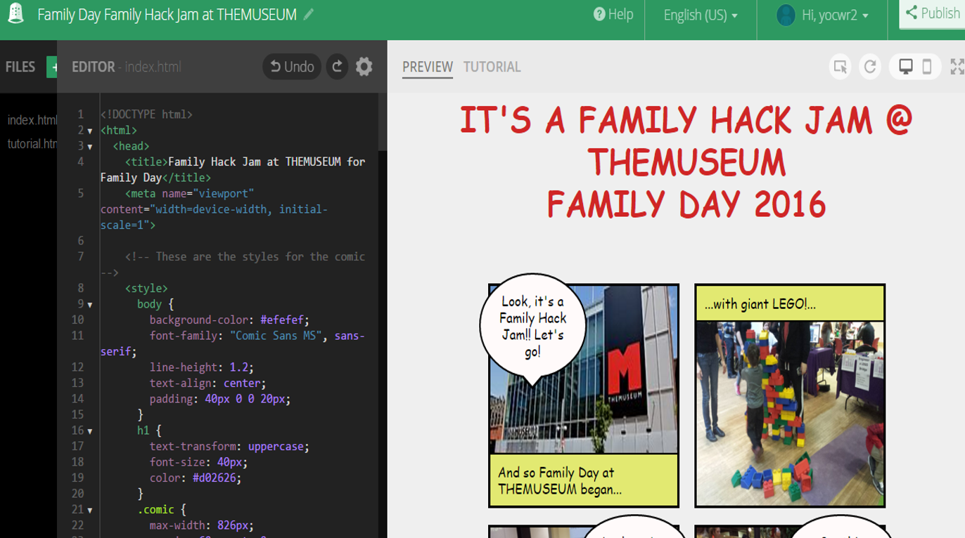Click the title tag text on line 4
Image resolution: width=965 pixels, height=538 pixels.
tap(233, 169)
